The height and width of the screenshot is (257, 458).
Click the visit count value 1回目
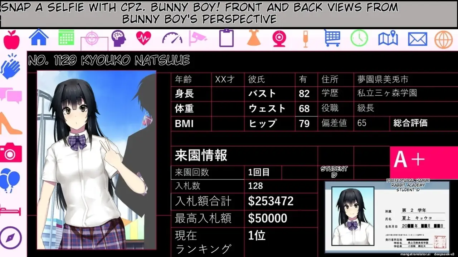259,172
